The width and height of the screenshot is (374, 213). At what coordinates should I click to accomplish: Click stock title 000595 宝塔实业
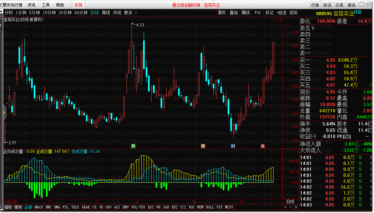coord(335,14)
